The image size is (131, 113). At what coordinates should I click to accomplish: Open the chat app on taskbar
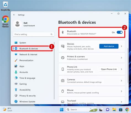[x=108, y=109]
